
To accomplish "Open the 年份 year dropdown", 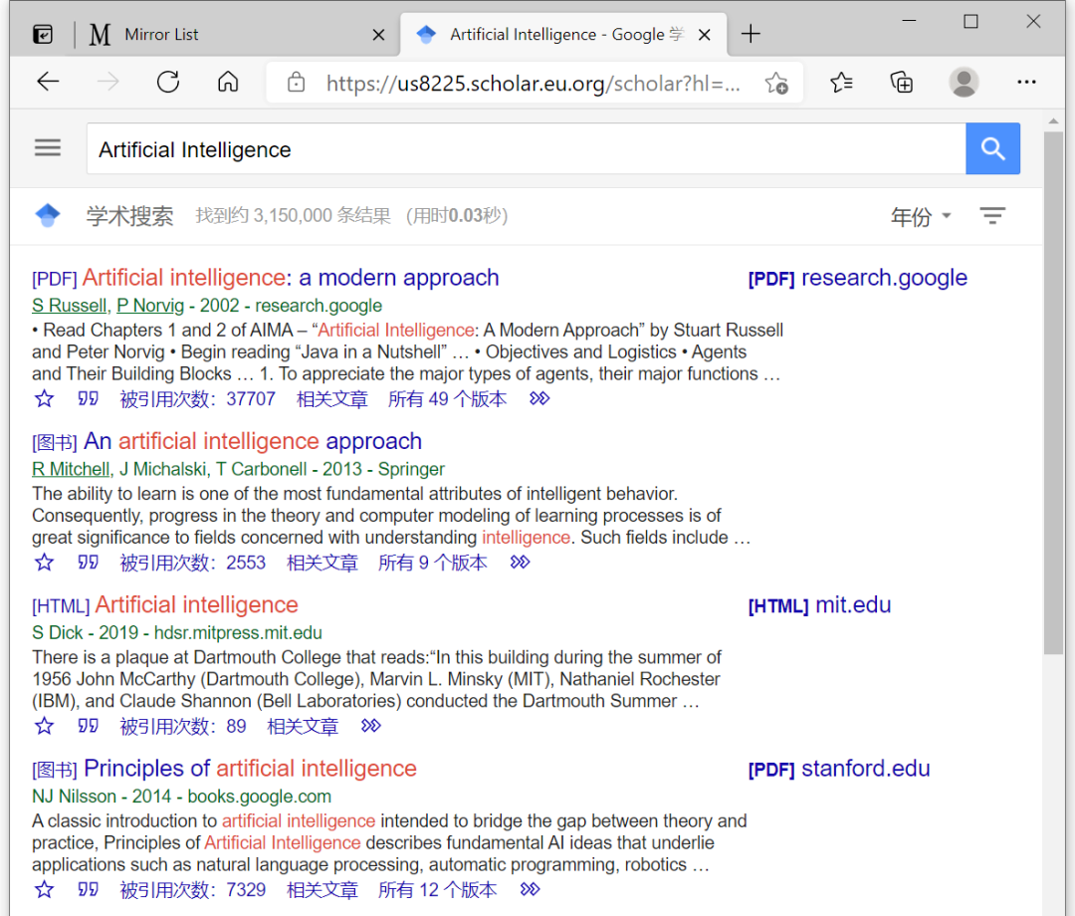I will click(921, 217).
